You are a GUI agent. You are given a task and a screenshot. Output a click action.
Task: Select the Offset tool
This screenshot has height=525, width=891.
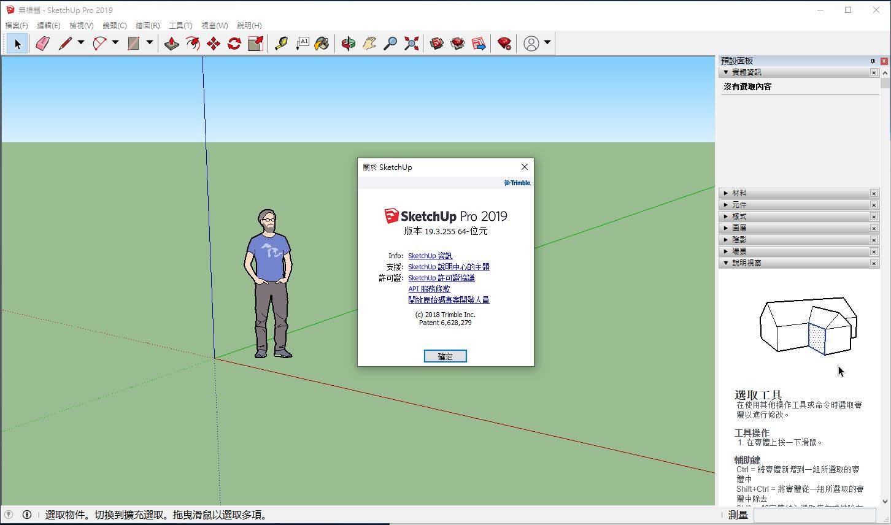click(x=193, y=44)
